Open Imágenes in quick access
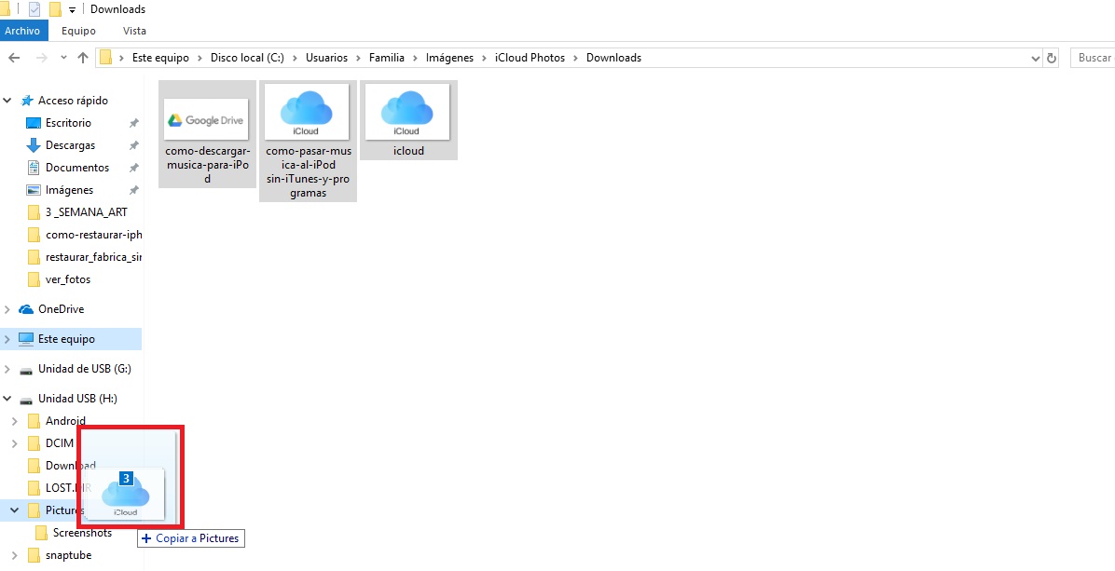 [x=69, y=190]
